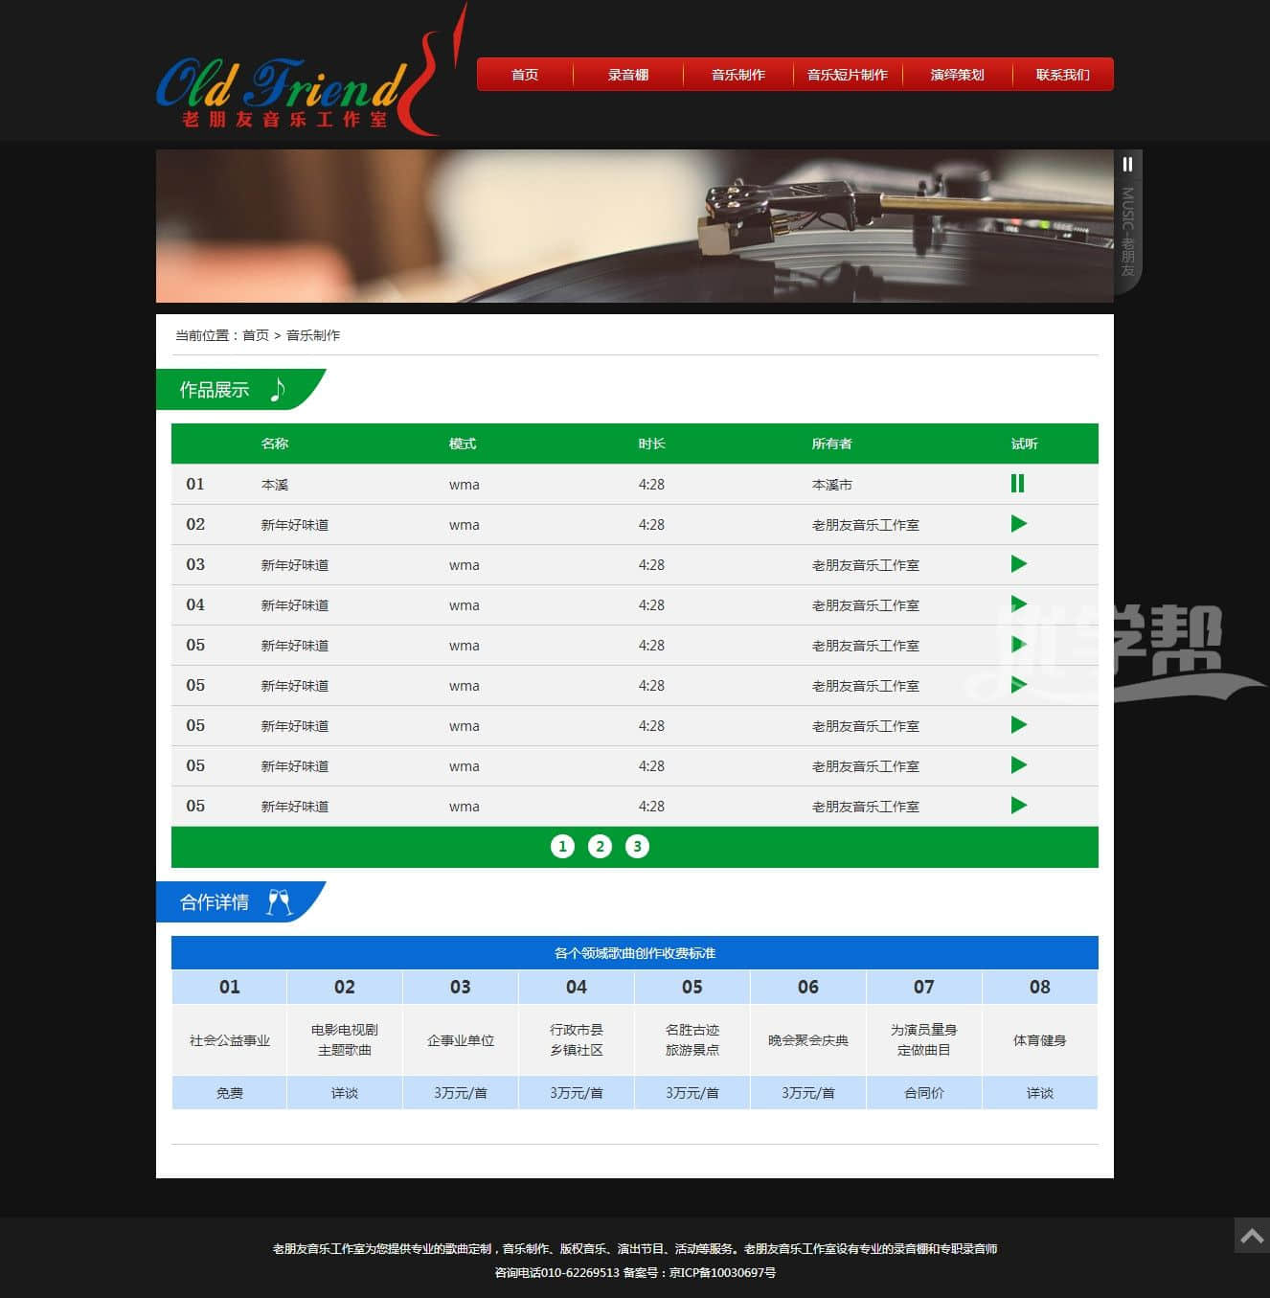Click the 03 企事业单位 pricing column header

(x=461, y=987)
